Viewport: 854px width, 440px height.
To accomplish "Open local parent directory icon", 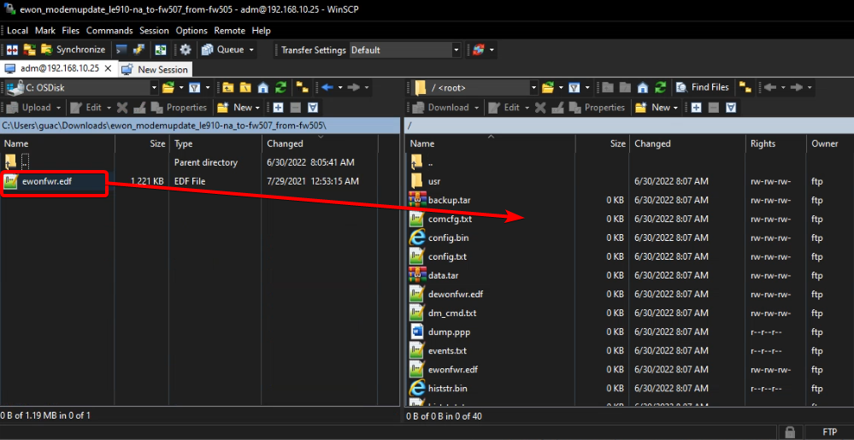I will click(x=227, y=87).
